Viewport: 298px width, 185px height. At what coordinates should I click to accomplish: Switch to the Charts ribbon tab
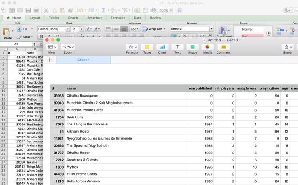[x=73, y=18]
